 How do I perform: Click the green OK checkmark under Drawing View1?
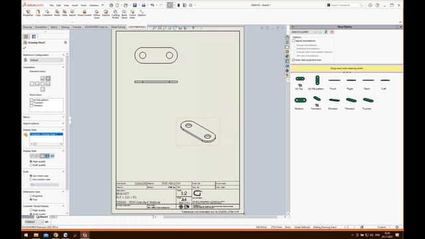[x=25, y=48]
